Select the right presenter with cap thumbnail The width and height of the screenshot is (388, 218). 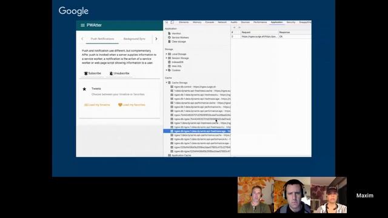329,195
